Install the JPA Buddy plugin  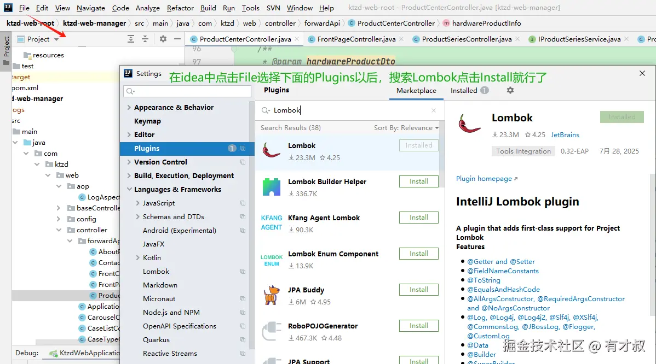coord(419,290)
